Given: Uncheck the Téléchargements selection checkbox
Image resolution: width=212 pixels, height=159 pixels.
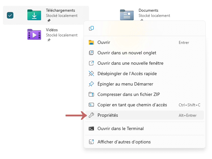Looking at the screenshot, I should coord(10,15).
